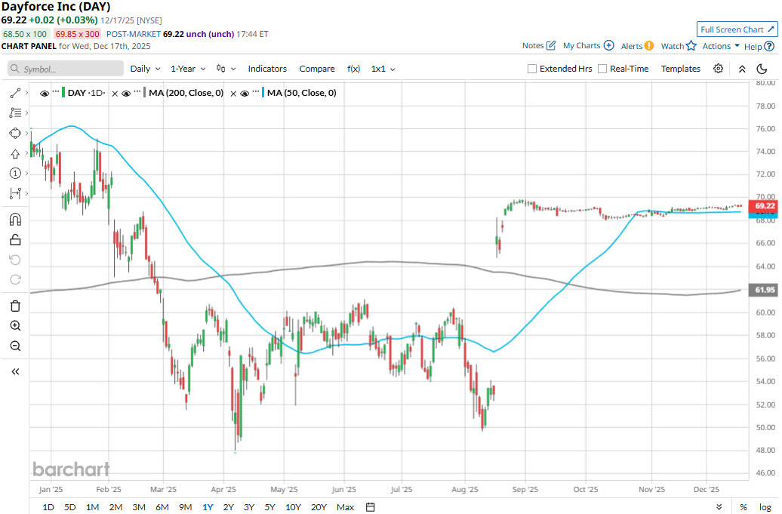Open chart settings gear
This screenshot has width=782, height=514.
pyautogui.click(x=718, y=69)
